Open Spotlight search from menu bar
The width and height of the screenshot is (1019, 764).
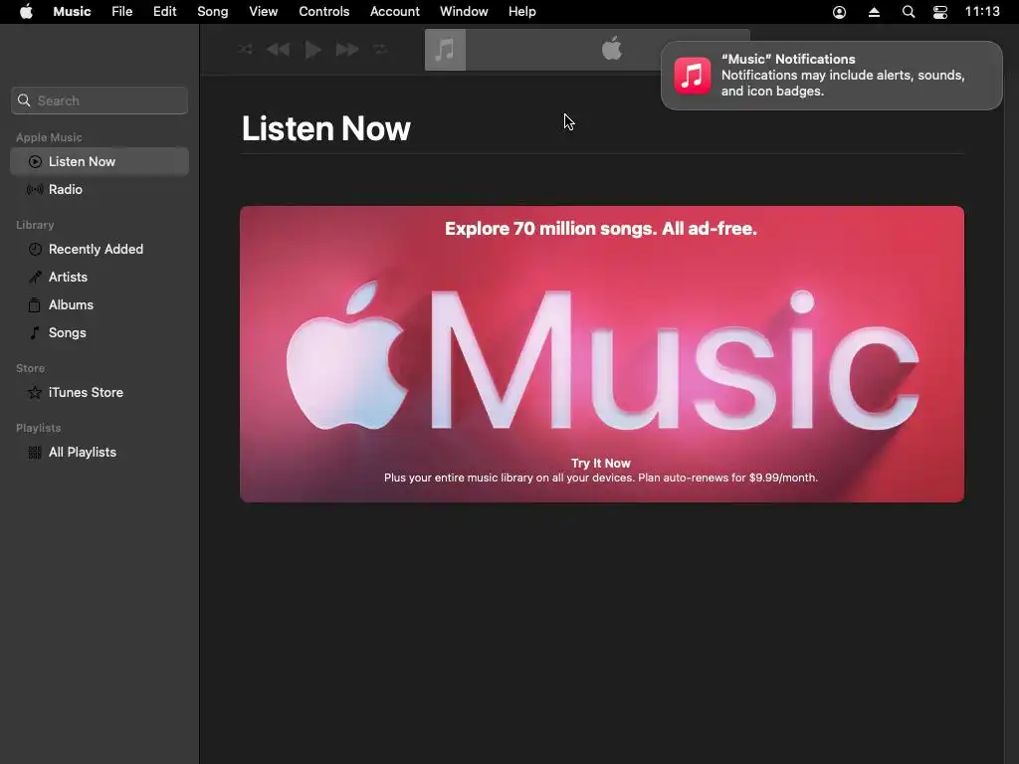tap(909, 12)
